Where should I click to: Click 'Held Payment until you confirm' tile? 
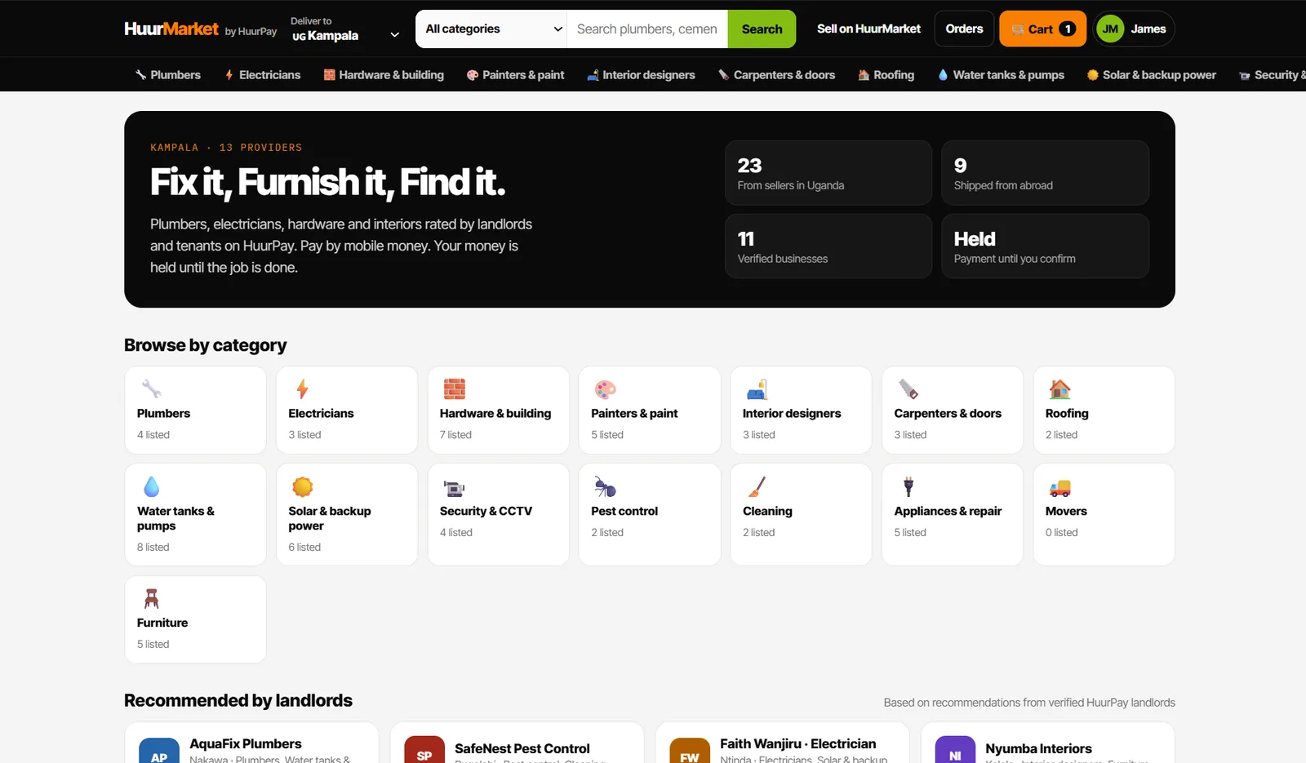tap(1045, 246)
